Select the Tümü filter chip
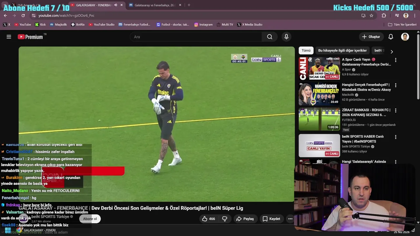420x236 pixels. 306,50
